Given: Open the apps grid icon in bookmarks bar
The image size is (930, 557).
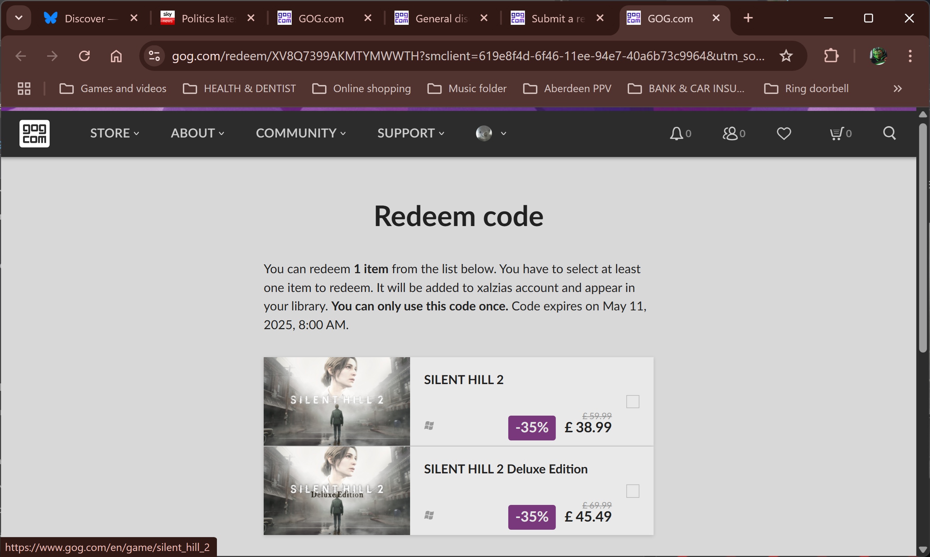Looking at the screenshot, I should 24,89.
